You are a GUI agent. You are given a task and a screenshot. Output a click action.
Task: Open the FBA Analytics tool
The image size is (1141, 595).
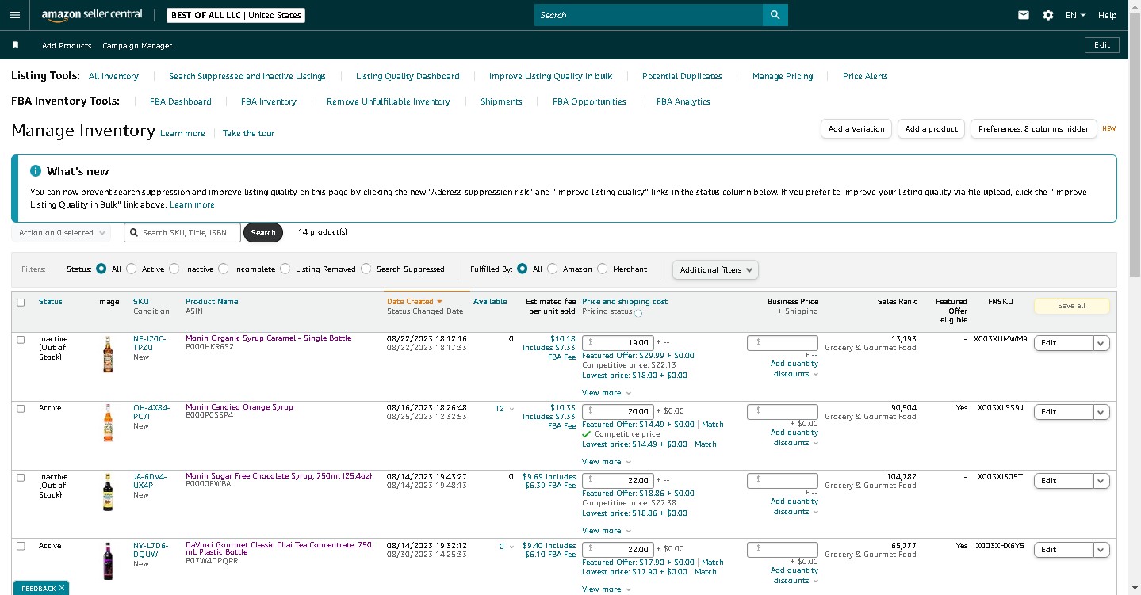click(683, 101)
